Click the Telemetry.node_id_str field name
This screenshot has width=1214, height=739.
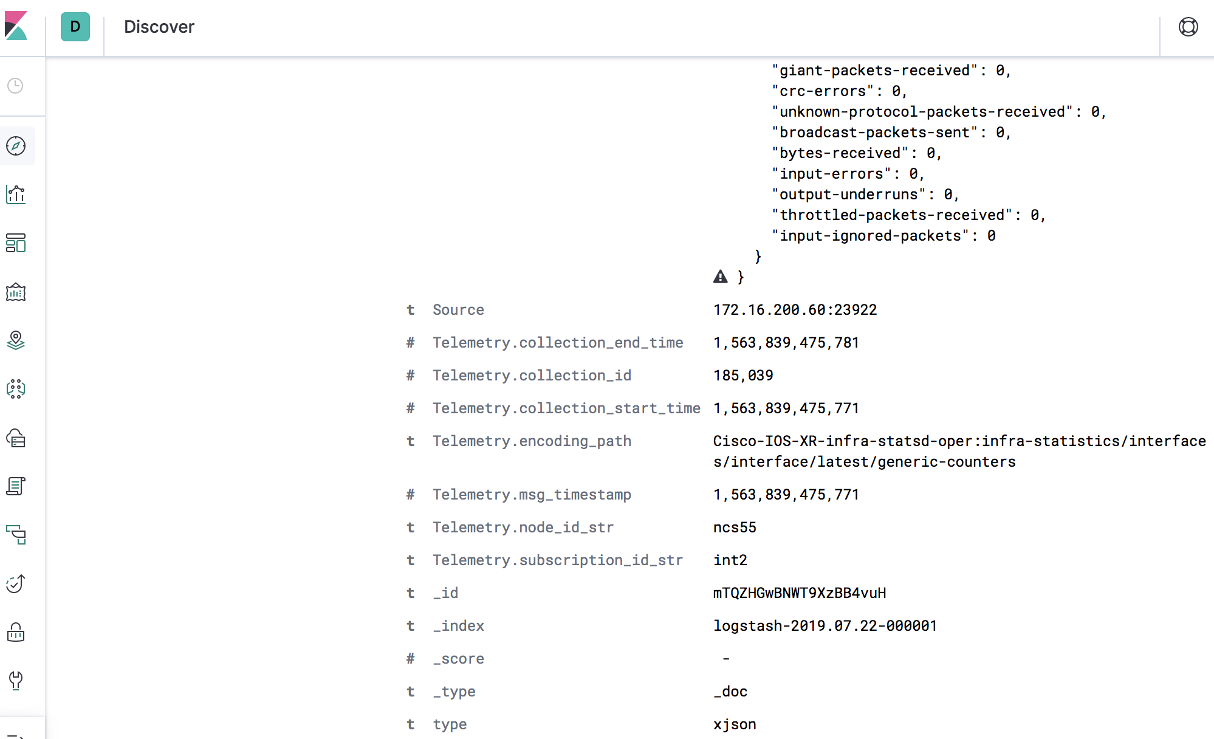[x=523, y=528]
